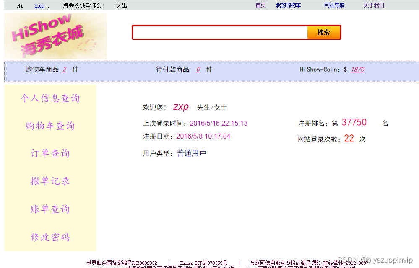
Task: Click registration rank number 37750
Action: click(x=354, y=122)
